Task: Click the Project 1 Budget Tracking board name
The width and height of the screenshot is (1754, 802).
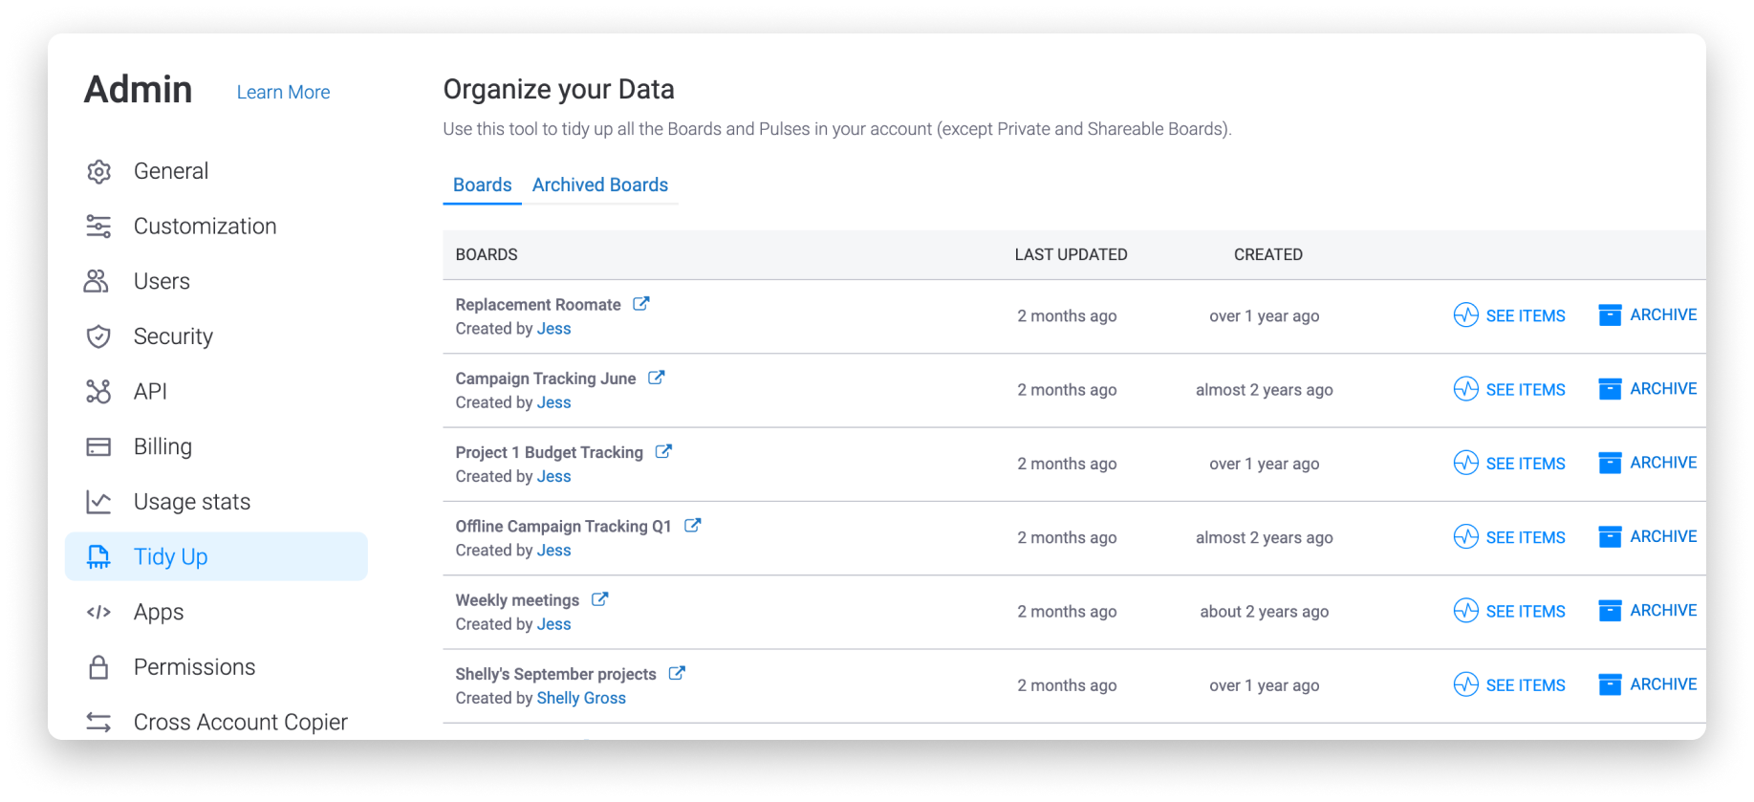Action: click(x=550, y=452)
